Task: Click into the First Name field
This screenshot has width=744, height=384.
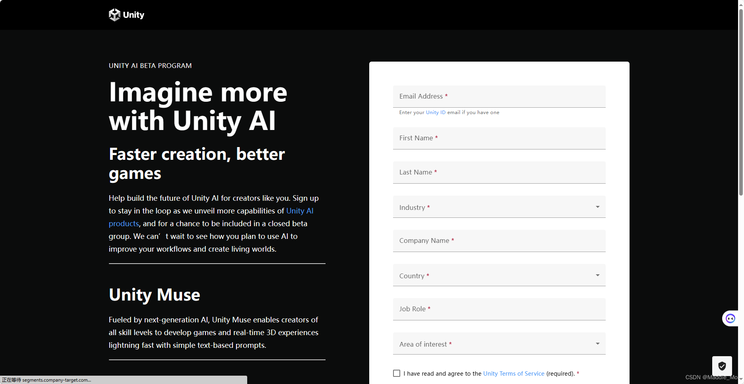Action: tap(499, 138)
